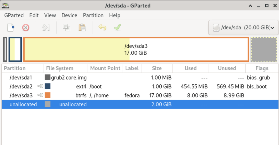Screen dimensions: 279x145
Task: Select the unallocated block in disk graphic
Action: tap(264, 50)
